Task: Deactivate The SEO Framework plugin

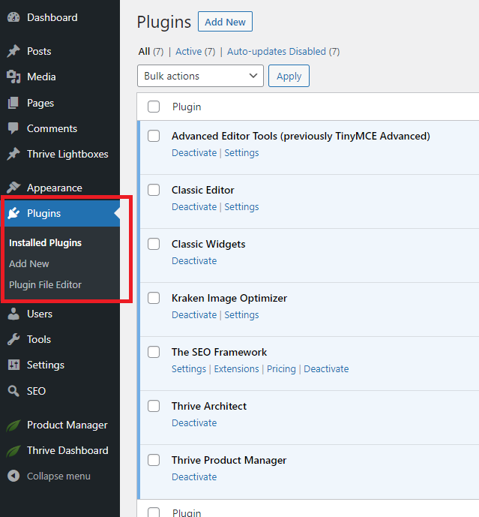Action: pyautogui.click(x=326, y=369)
